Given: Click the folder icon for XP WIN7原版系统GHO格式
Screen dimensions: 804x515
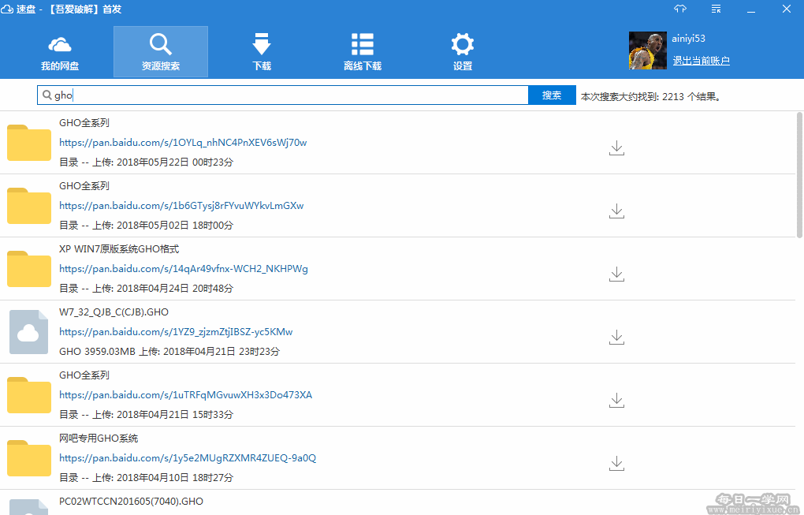Looking at the screenshot, I should tap(28, 269).
